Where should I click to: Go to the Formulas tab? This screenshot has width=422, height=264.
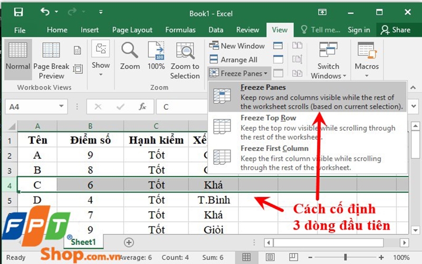(180, 30)
